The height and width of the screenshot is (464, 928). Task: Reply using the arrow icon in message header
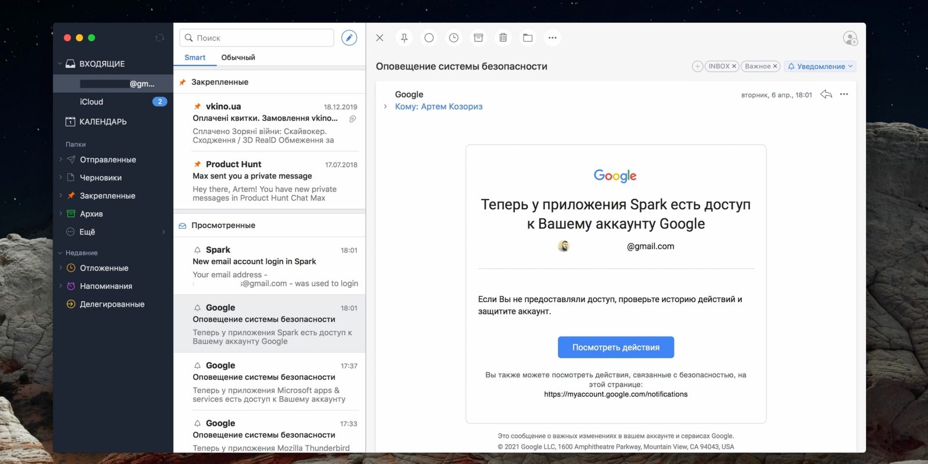coord(826,94)
